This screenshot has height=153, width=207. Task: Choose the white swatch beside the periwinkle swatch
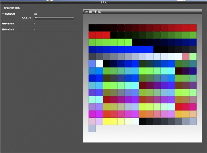tap(99, 64)
